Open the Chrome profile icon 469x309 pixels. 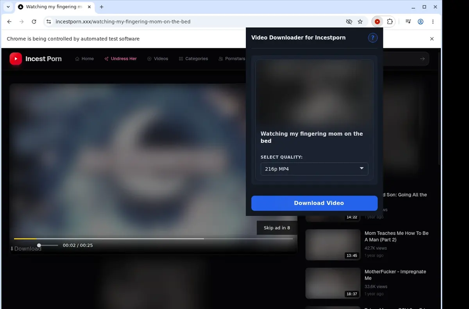click(x=421, y=22)
